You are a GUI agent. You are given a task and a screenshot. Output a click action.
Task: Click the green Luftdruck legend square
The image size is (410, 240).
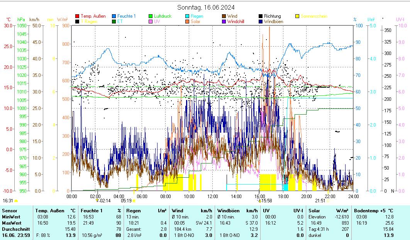pyautogui.click(x=151, y=16)
